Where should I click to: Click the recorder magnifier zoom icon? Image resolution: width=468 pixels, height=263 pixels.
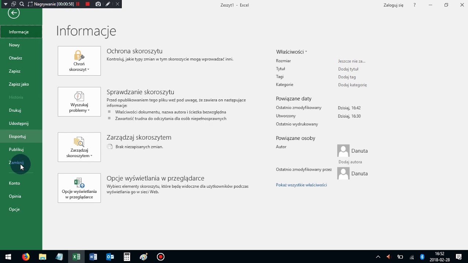(22, 4)
